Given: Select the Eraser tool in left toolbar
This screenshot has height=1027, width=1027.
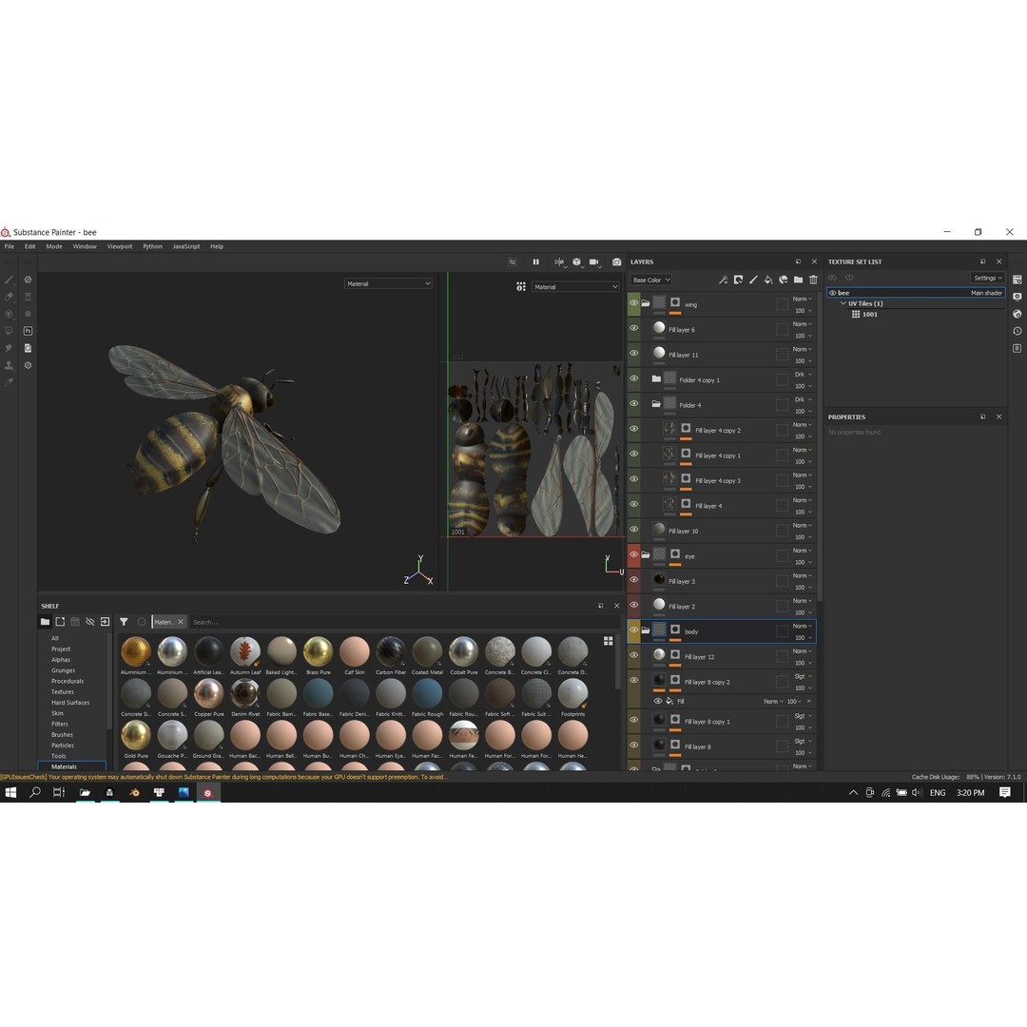Looking at the screenshot, I should [10, 297].
